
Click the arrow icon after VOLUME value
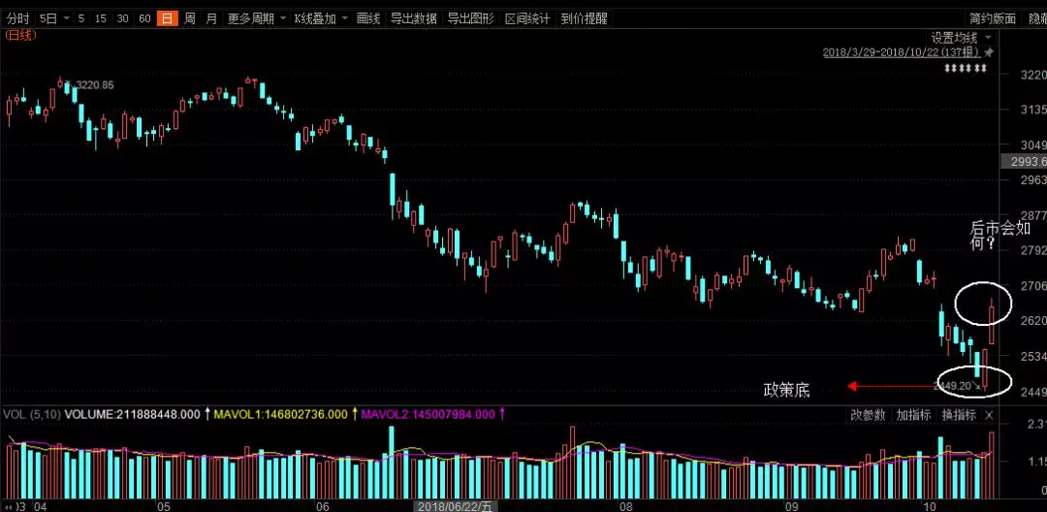pyautogui.click(x=206, y=415)
